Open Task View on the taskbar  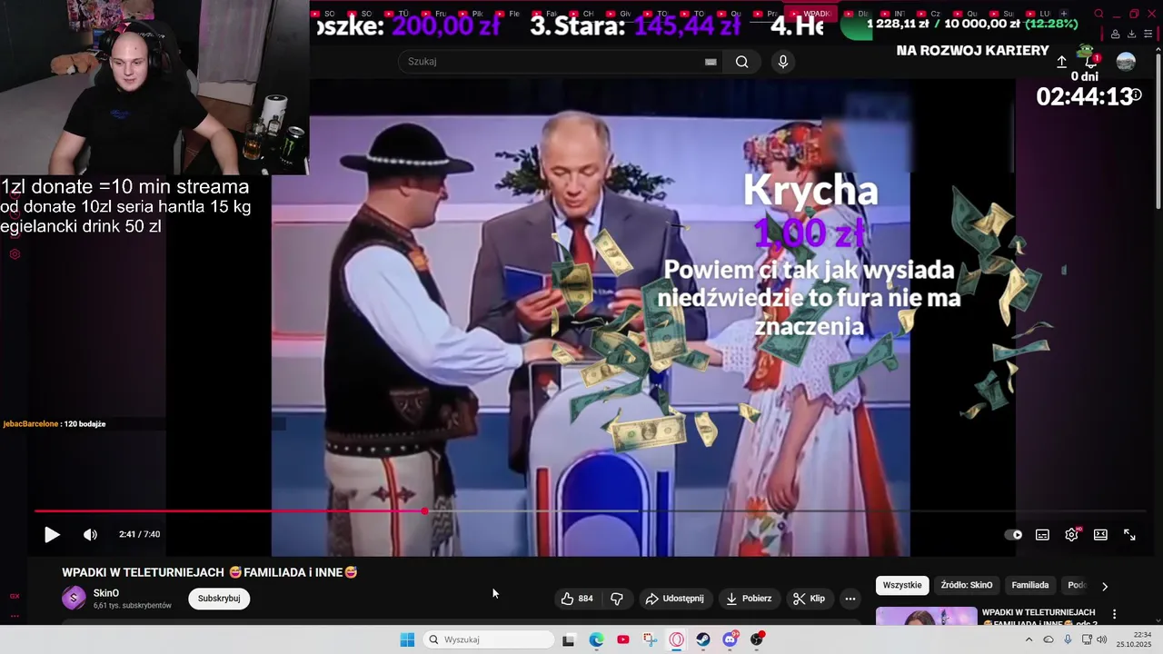pyautogui.click(x=568, y=639)
